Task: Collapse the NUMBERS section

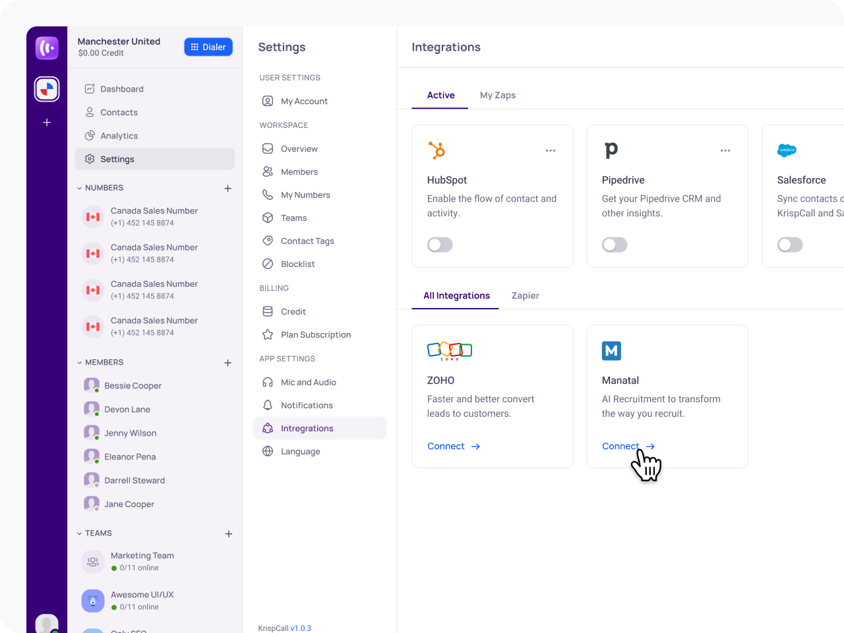Action: [80, 188]
